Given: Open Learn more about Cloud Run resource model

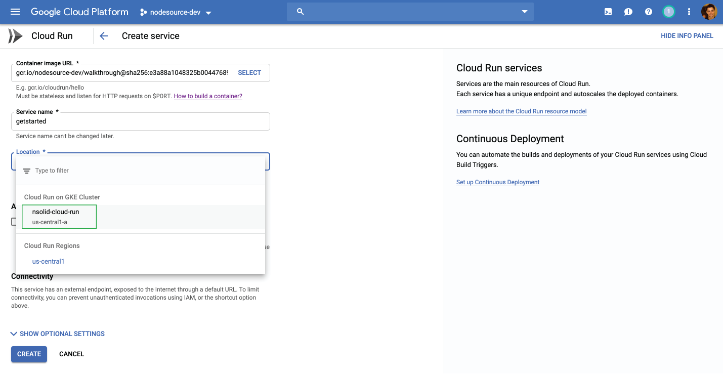Looking at the screenshot, I should (522, 111).
